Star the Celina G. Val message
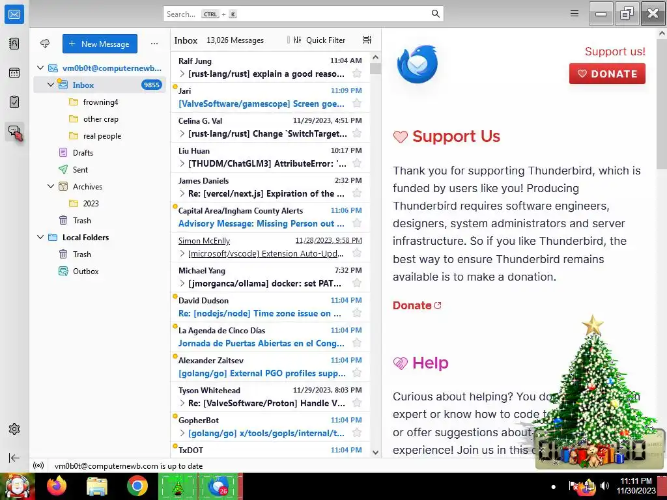The height and width of the screenshot is (500, 667). (357, 133)
